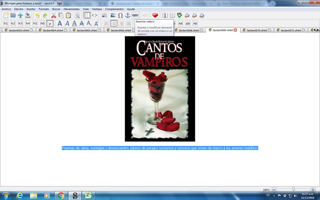The width and height of the screenshot is (320, 200).
Task: Open the special character Omega tool
Action: point(120,15)
